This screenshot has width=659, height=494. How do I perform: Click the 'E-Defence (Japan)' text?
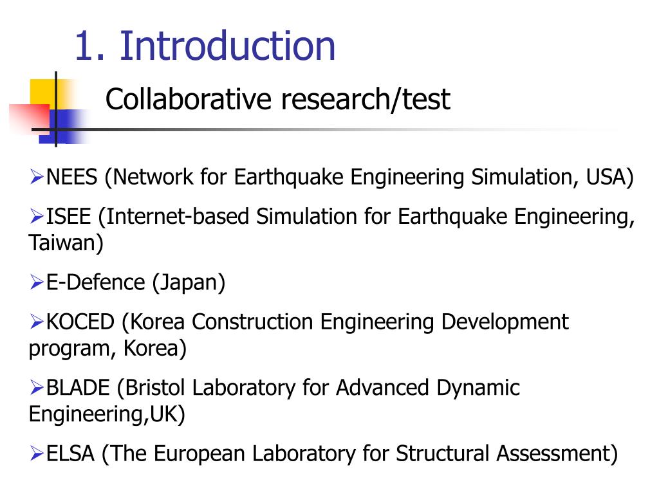point(136,283)
